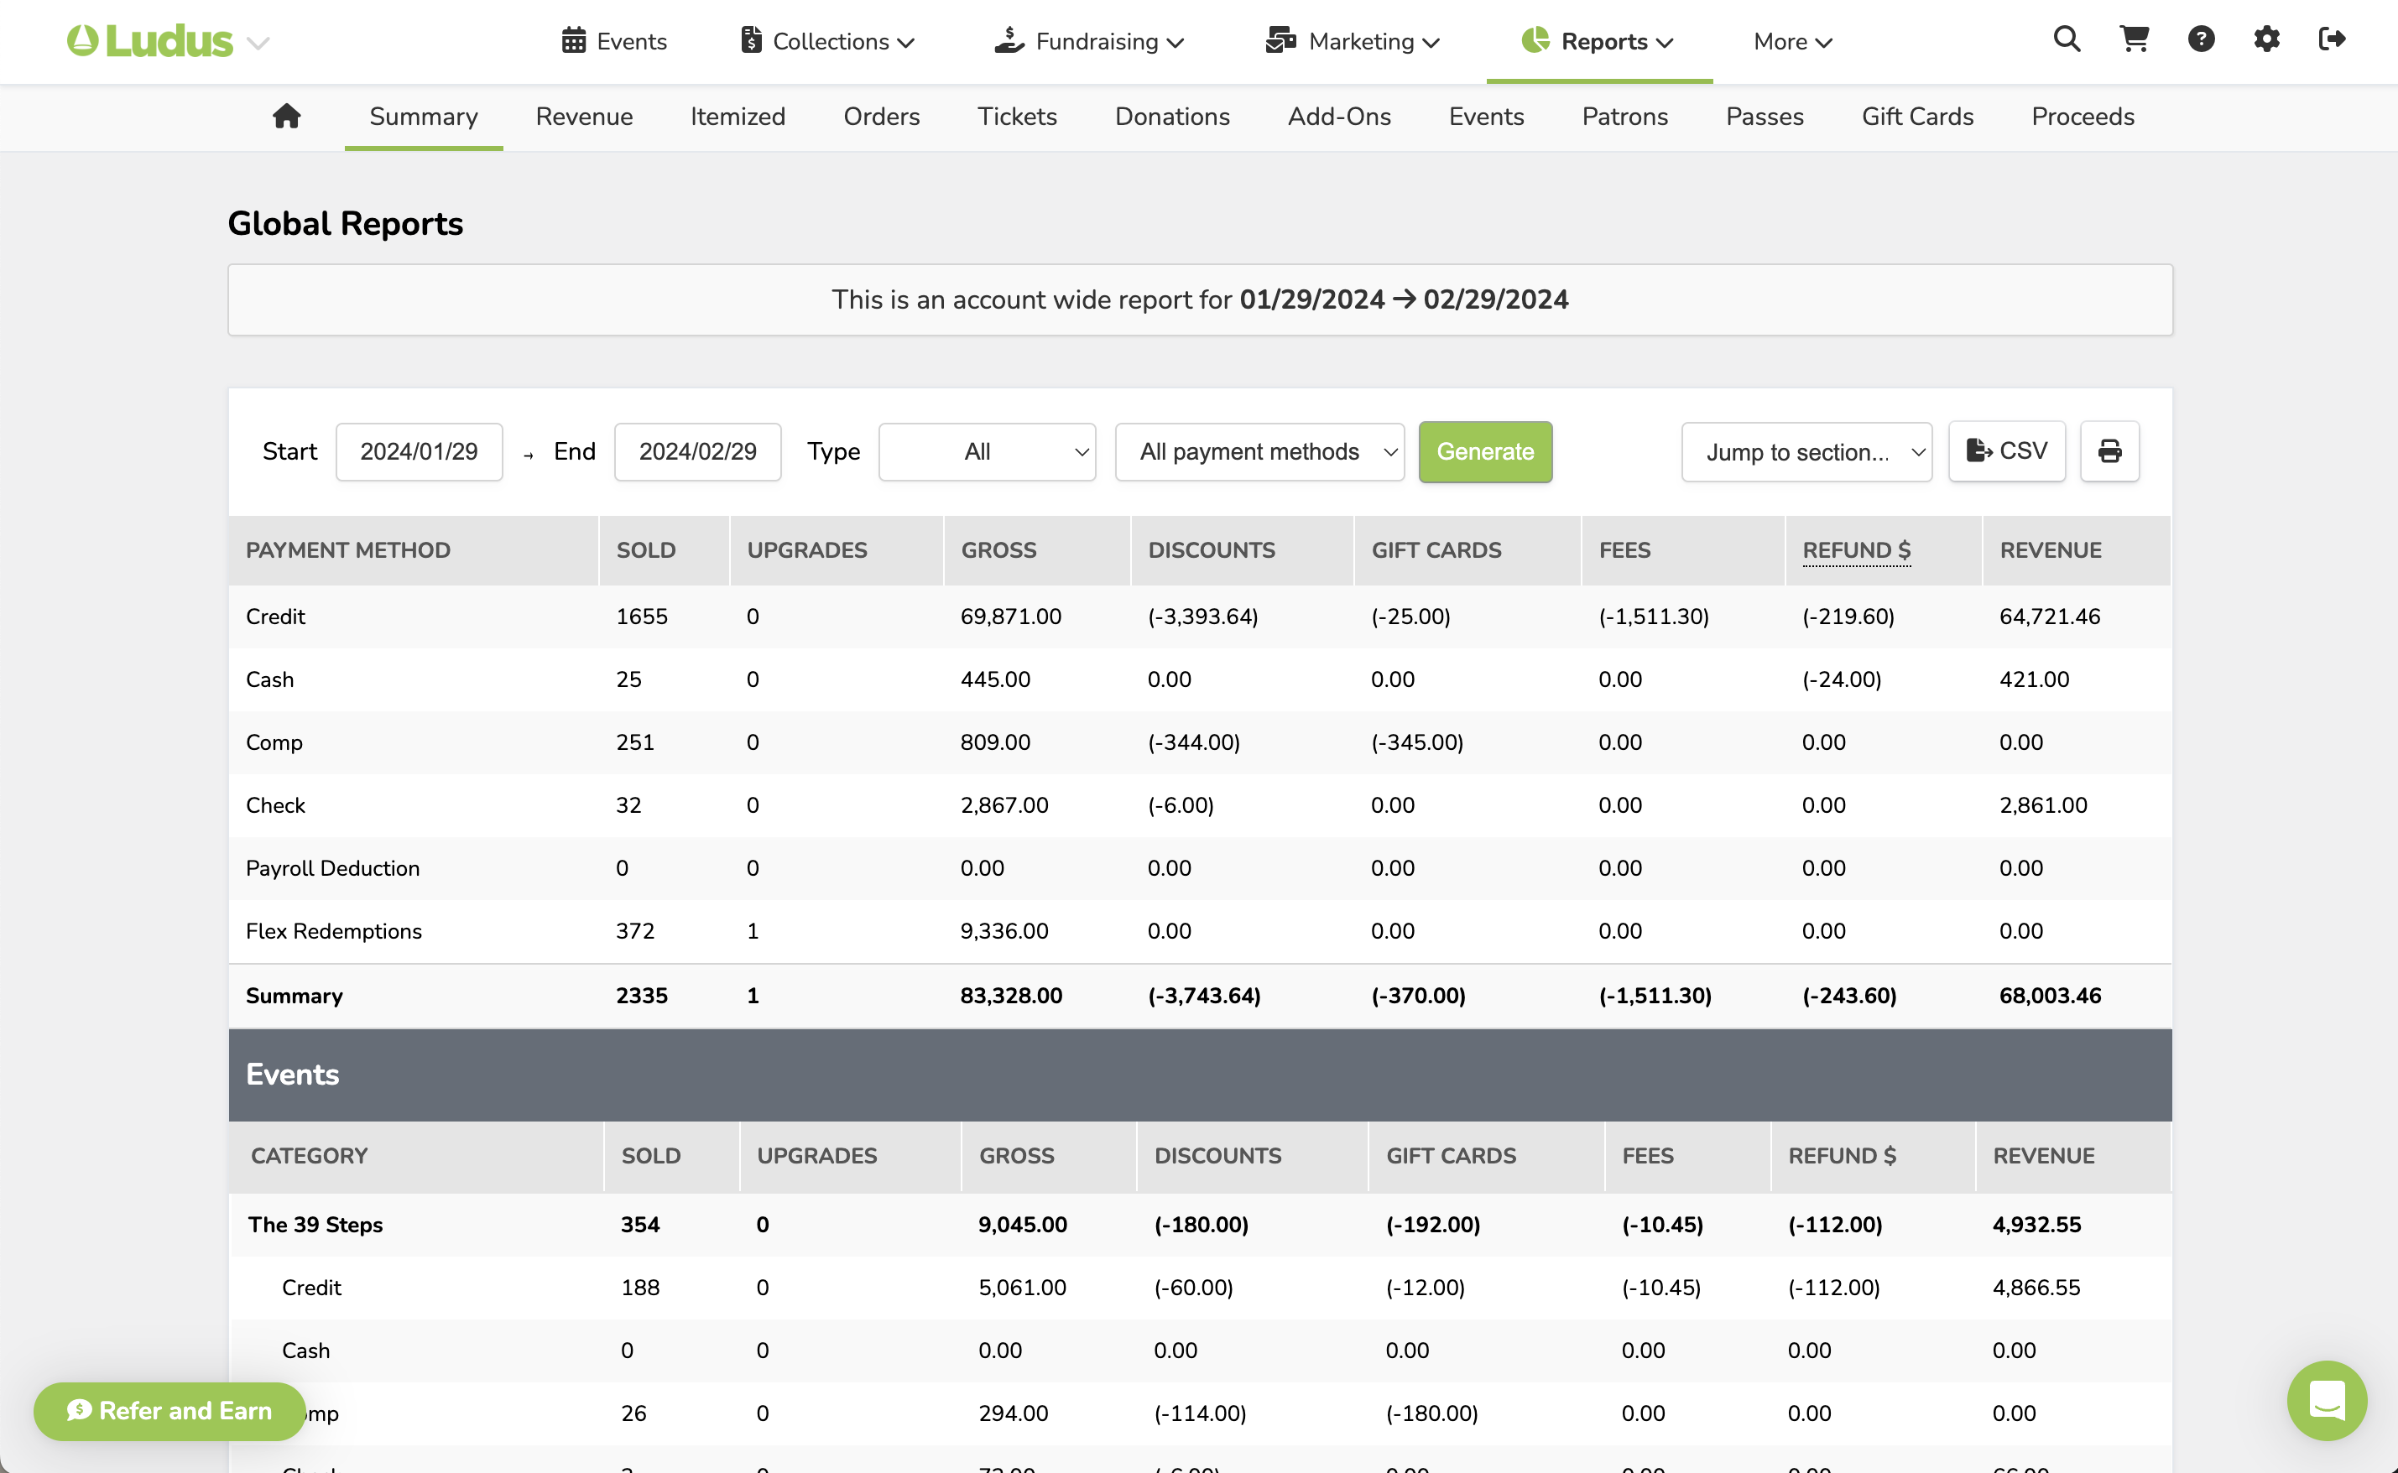Click the Start date field

[x=419, y=452]
